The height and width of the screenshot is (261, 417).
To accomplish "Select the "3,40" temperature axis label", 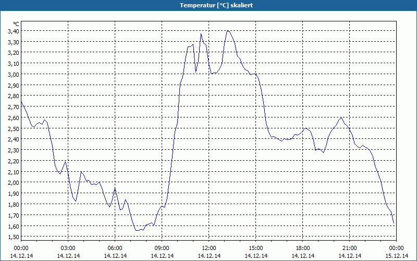I will pyautogui.click(x=14, y=31).
